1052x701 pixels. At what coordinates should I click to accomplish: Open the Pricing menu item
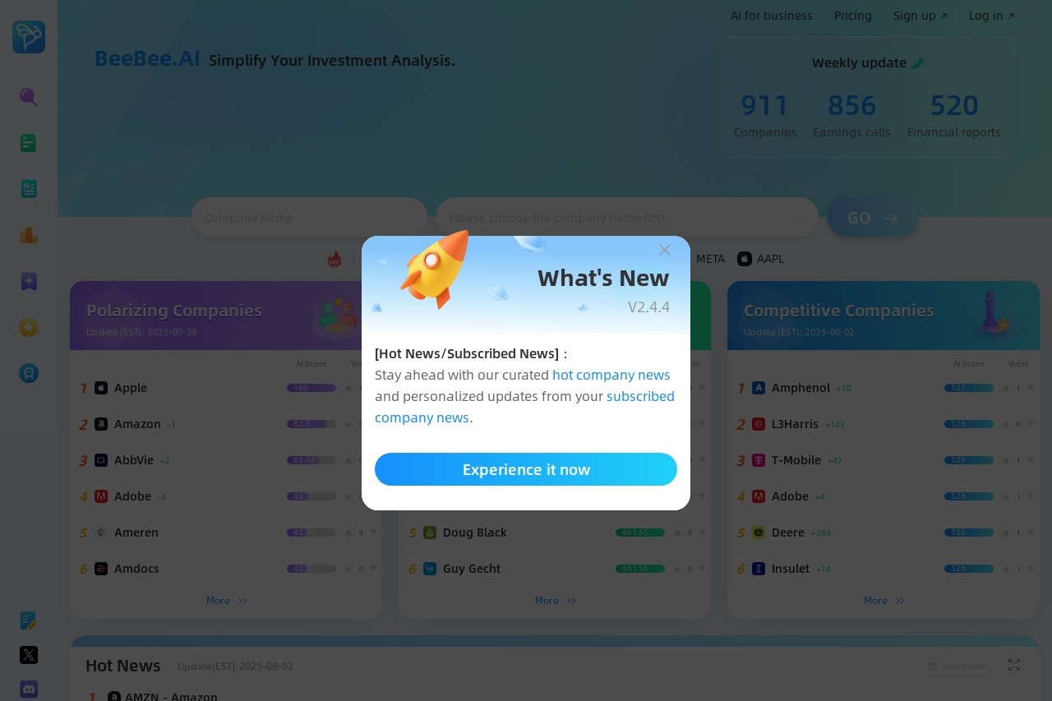click(853, 16)
